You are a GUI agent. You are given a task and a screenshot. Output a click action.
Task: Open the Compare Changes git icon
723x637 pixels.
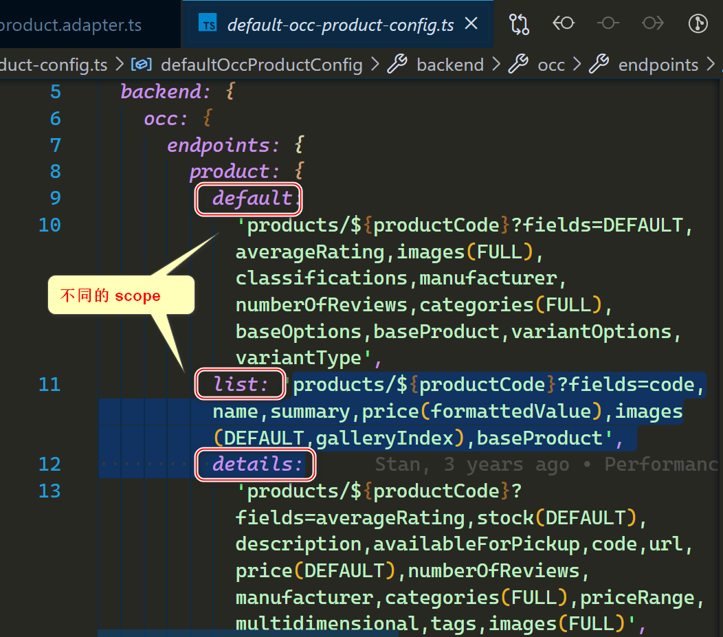click(x=519, y=24)
